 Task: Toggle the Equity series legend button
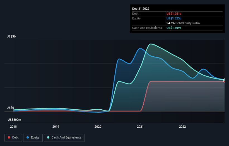click(x=33, y=138)
